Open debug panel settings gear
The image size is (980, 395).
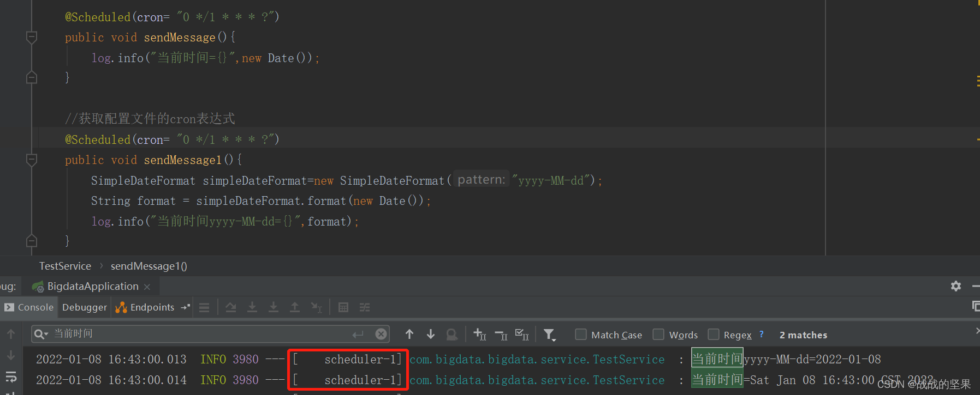[956, 286]
